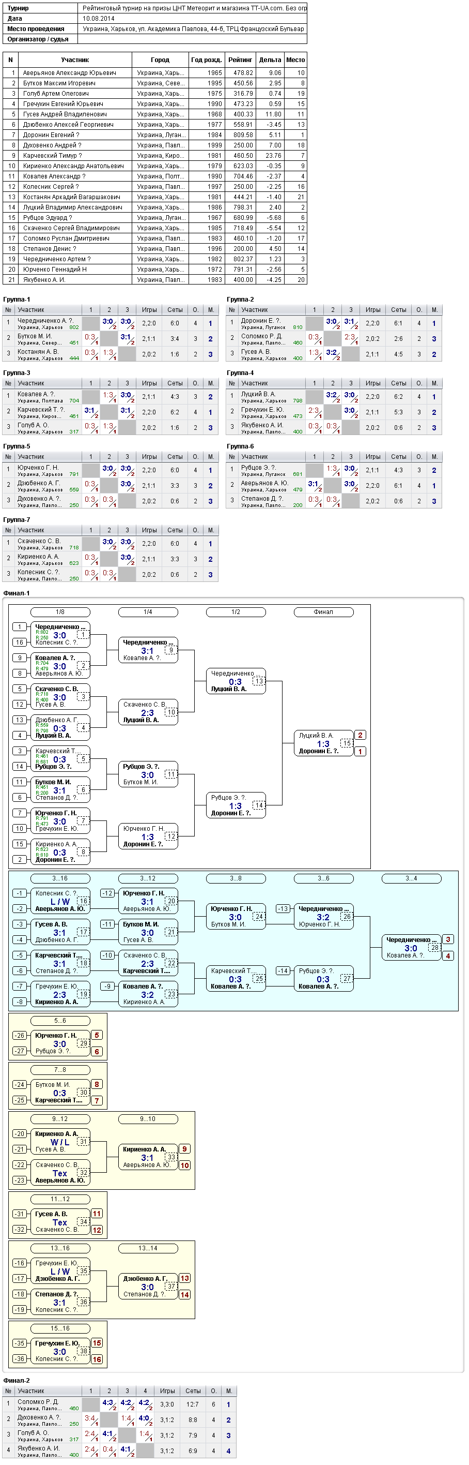469x1465 pixels.
Task: Click the 9...10 round label
Action: coord(148,1119)
